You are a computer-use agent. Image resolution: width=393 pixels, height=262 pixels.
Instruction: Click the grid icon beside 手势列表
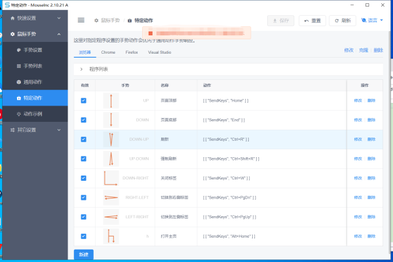19,66
